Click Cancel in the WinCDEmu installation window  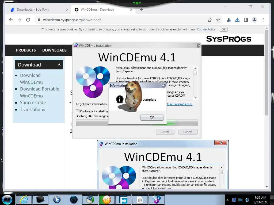click(x=188, y=132)
